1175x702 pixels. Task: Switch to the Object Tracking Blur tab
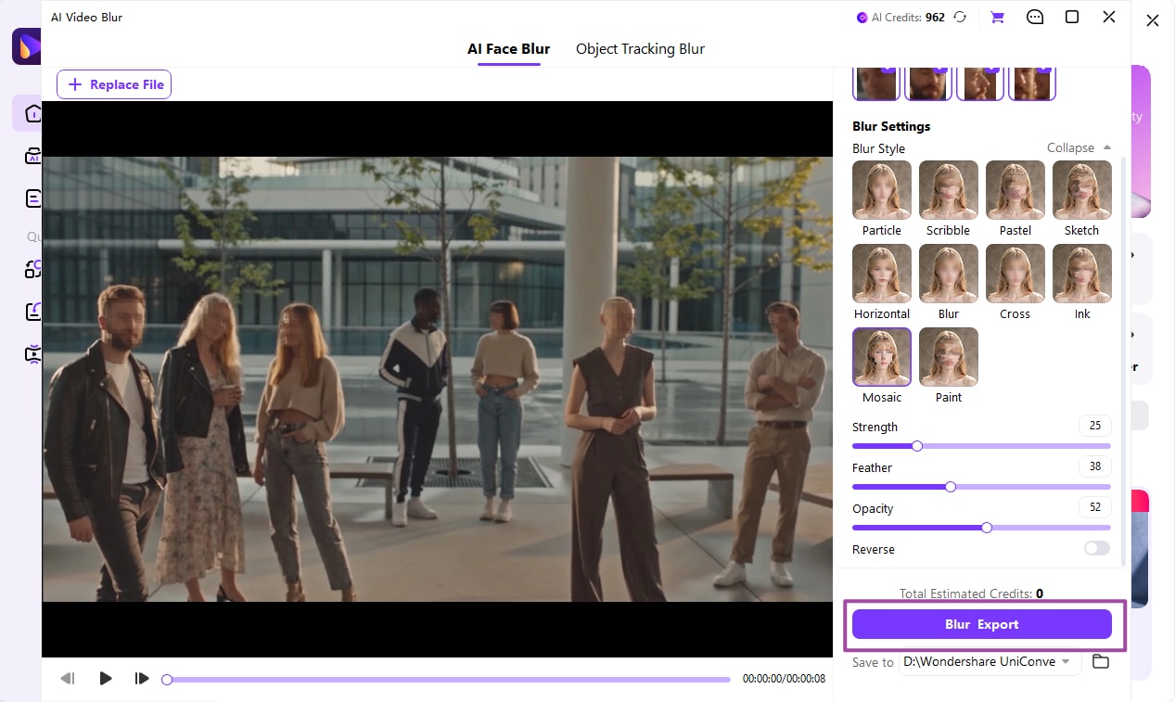(640, 49)
